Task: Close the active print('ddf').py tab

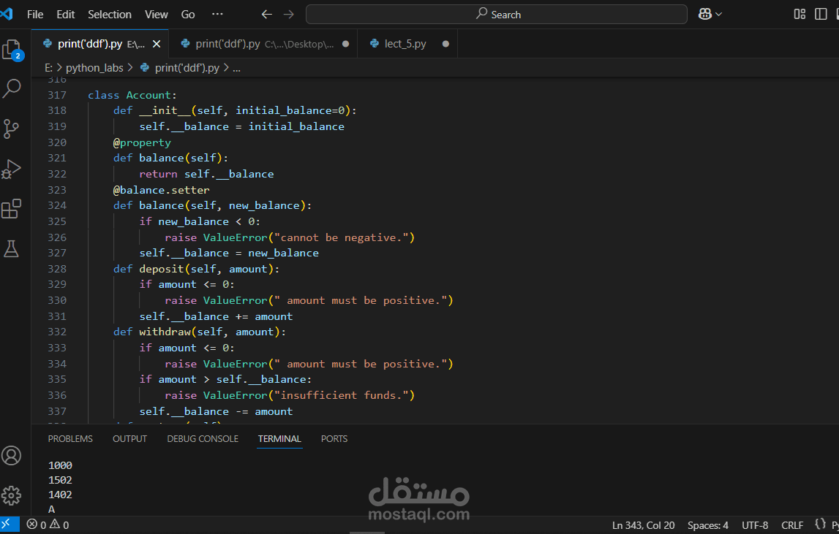Action: click(x=157, y=44)
